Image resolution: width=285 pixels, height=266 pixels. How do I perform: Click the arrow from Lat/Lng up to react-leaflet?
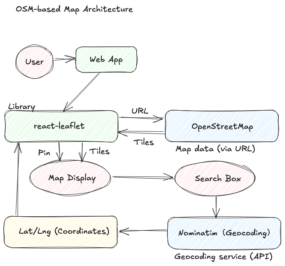[17, 179]
